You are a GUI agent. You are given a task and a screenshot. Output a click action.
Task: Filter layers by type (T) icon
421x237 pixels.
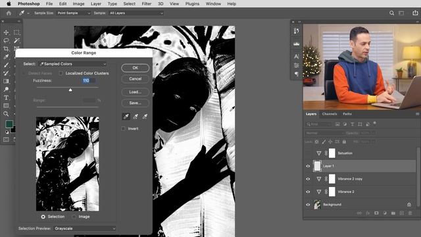point(353,124)
